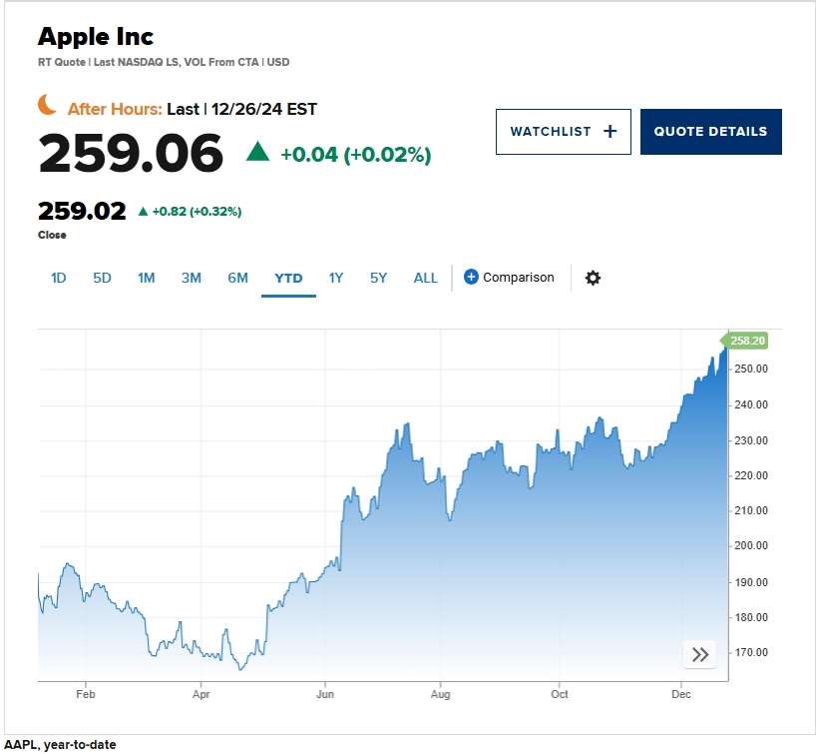
Task: Open chart settings gear icon
Action: 593,278
